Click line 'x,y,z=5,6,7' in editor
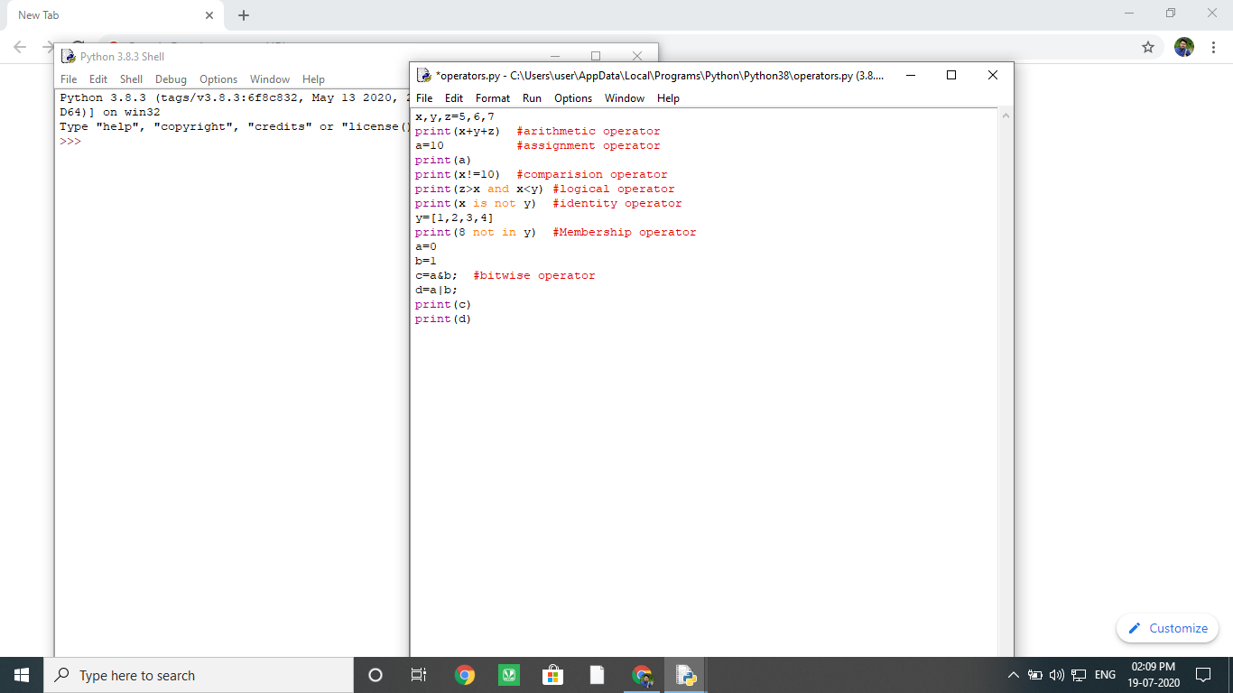 coord(454,116)
